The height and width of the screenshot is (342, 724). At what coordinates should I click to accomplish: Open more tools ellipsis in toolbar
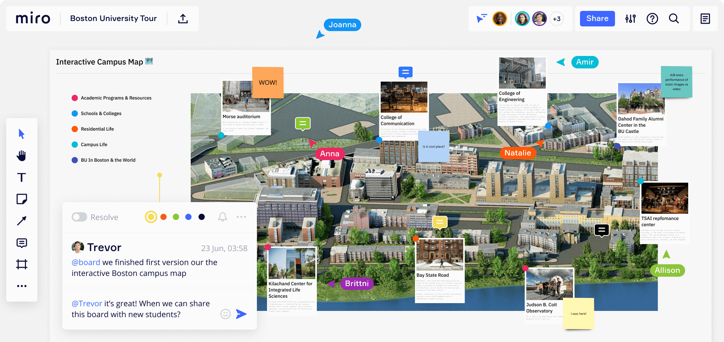coord(22,286)
